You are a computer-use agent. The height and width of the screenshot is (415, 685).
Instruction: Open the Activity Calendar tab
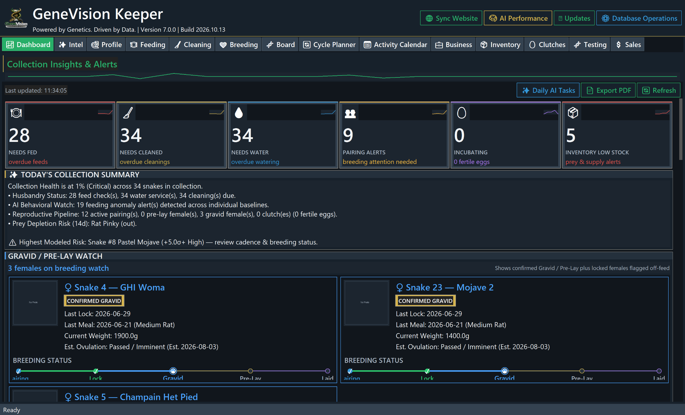395,45
